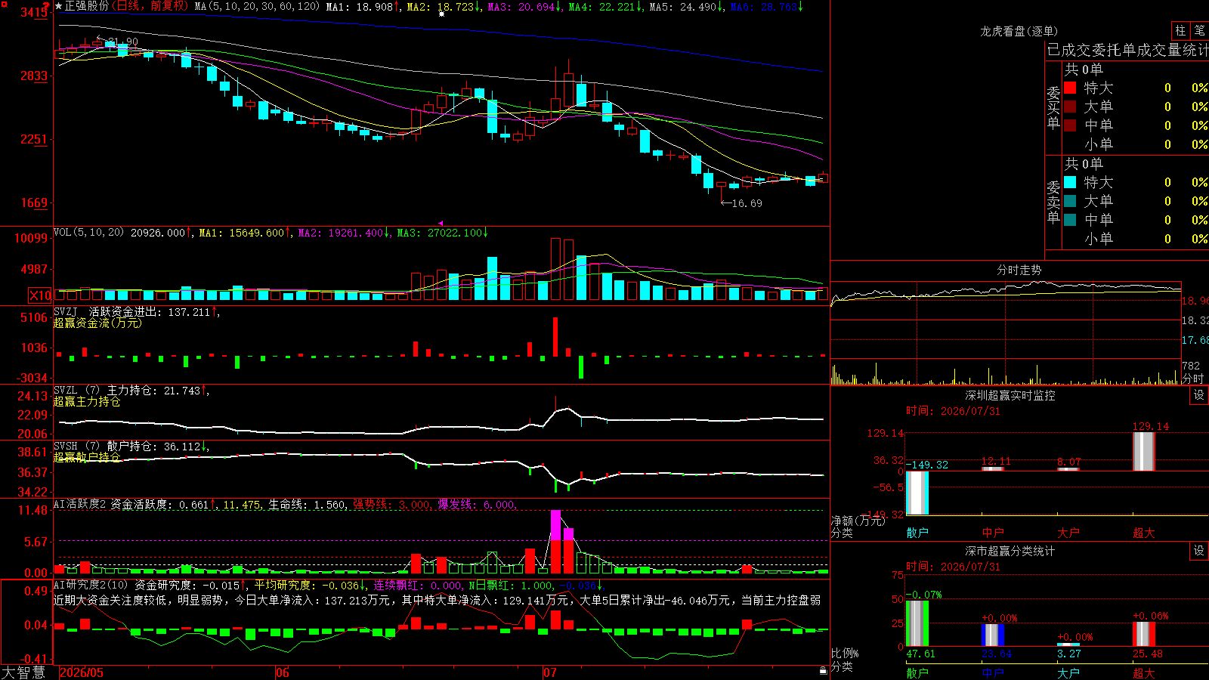Click the 委买单 section label
This screenshot has height=680, width=1209.
(x=1053, y=108)
